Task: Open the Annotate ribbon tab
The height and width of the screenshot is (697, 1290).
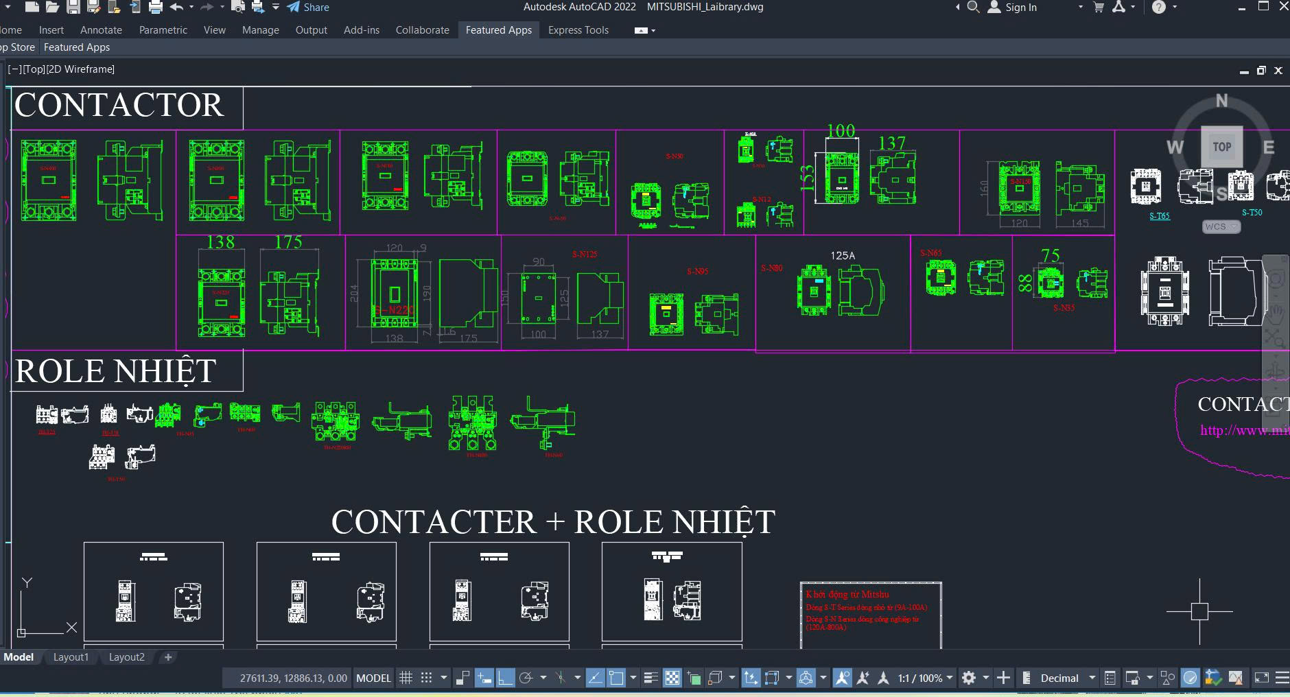Action: pos(101,30)
